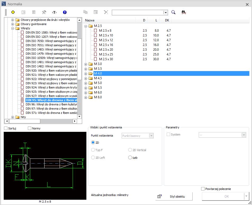This screenshot has width=252, height=205.
Task: Click the magnifying glass search icon
Action: (x=173, y=12)
